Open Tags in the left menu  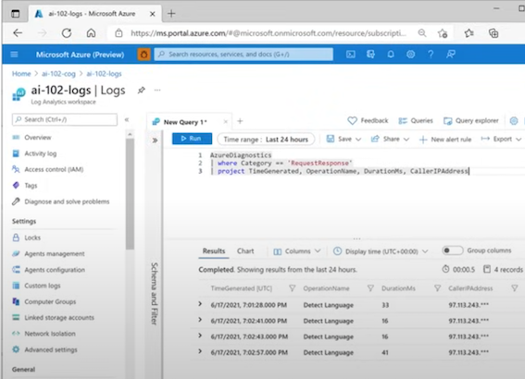click(x=31, y=186)
